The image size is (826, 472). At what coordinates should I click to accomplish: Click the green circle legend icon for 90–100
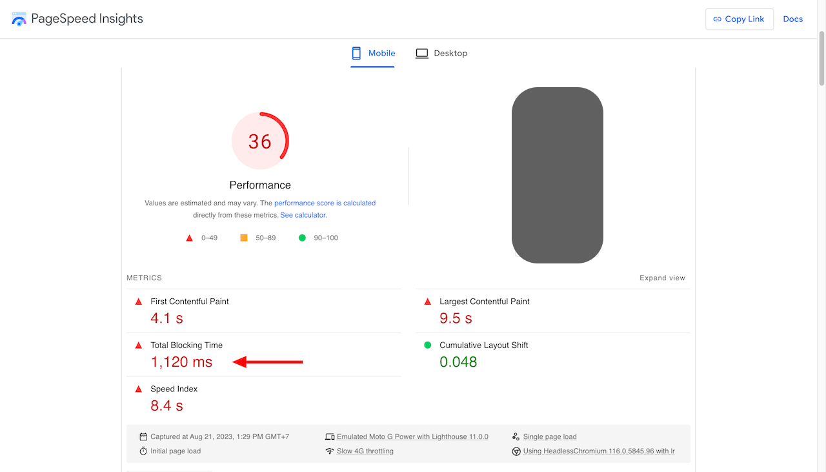coord(302,238)
